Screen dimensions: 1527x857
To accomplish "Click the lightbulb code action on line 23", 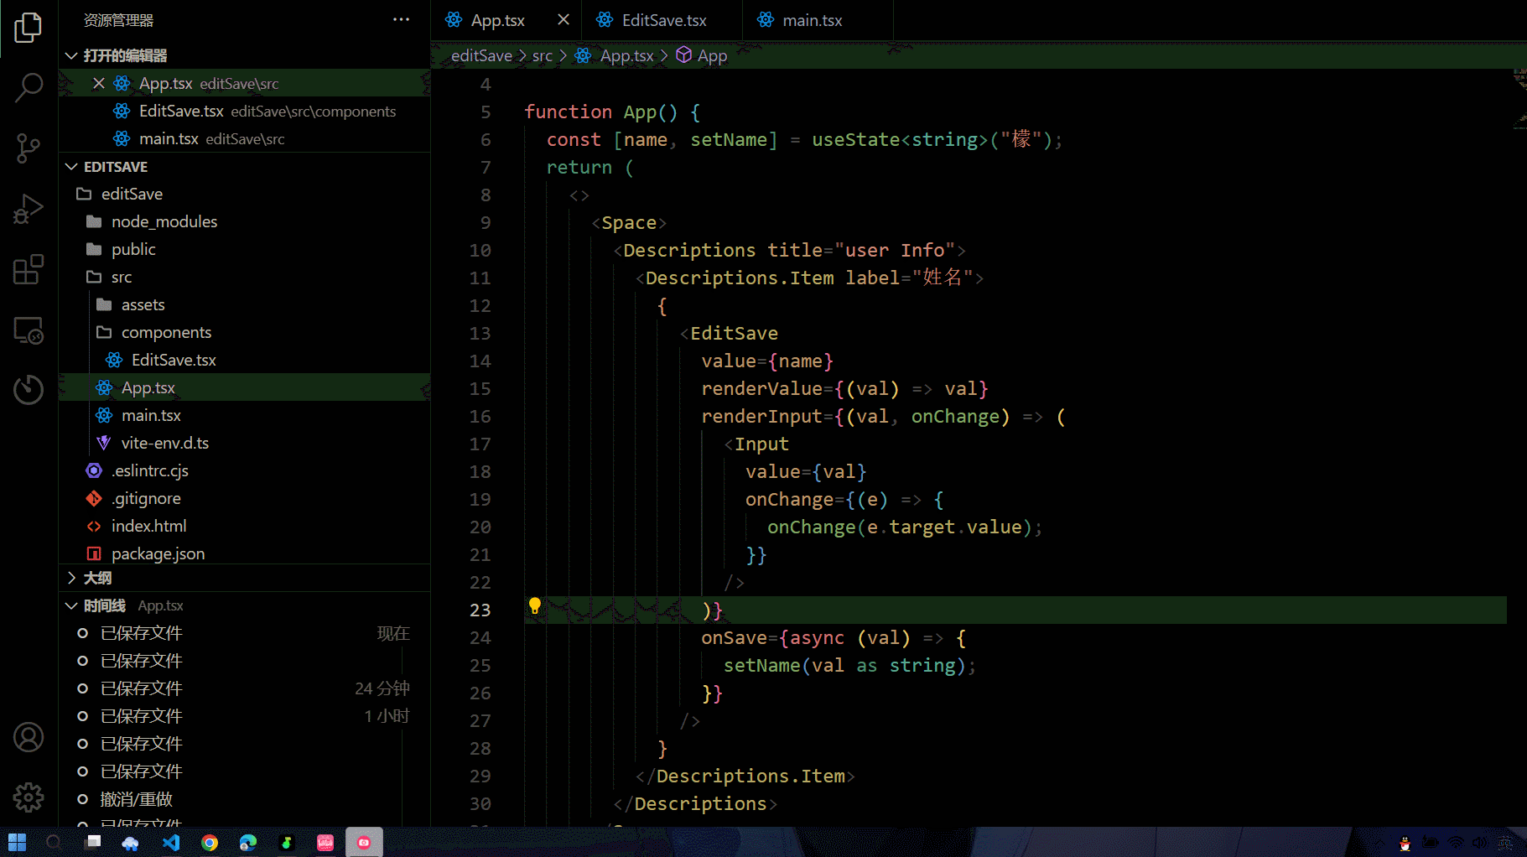I will coord(535,605).
